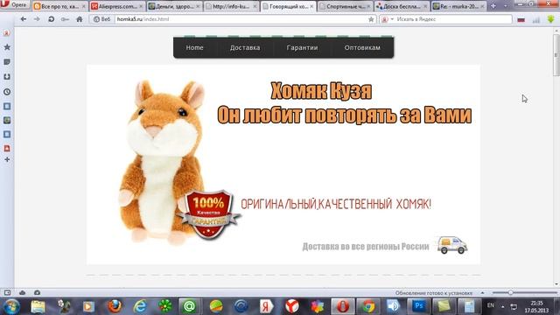Click the Веб site badge in address bar

pyautogui.click(x=102, y=19)
